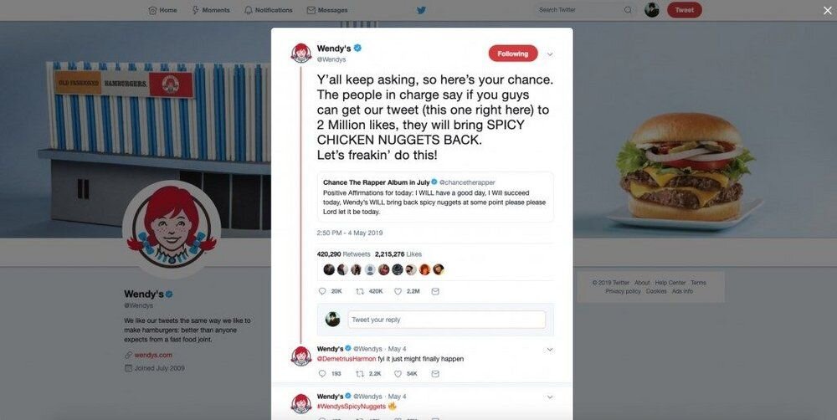The width and height of the screenshot is (837, 420).
Task: Open your profile avatar menu
Action: [x=652, y=9]
